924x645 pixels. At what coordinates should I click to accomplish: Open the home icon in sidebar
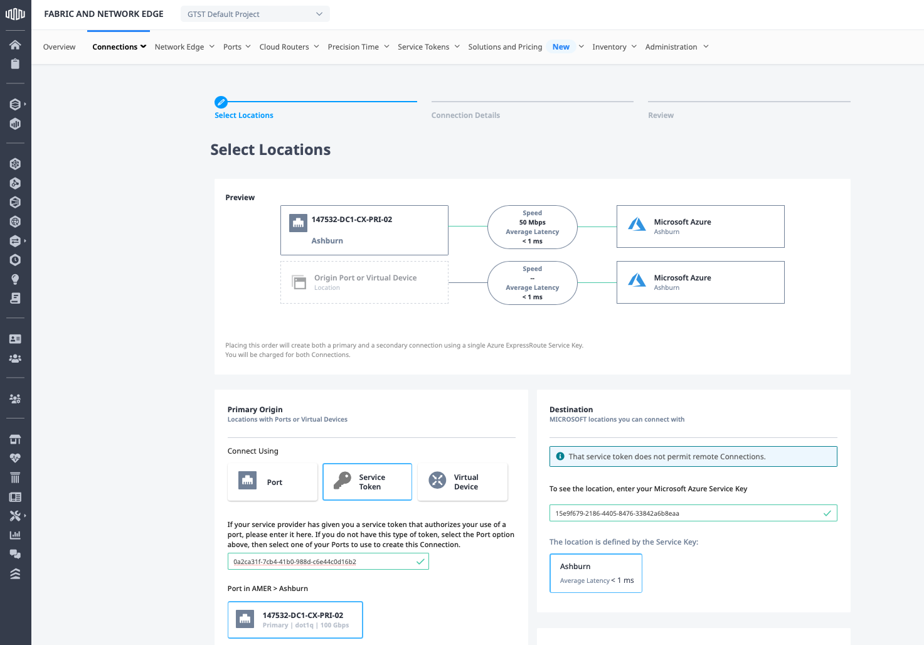[x=15, y=45]
